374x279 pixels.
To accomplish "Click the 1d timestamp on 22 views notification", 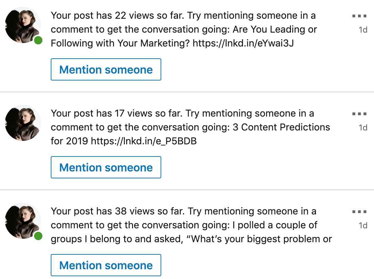I will [363, 30].
